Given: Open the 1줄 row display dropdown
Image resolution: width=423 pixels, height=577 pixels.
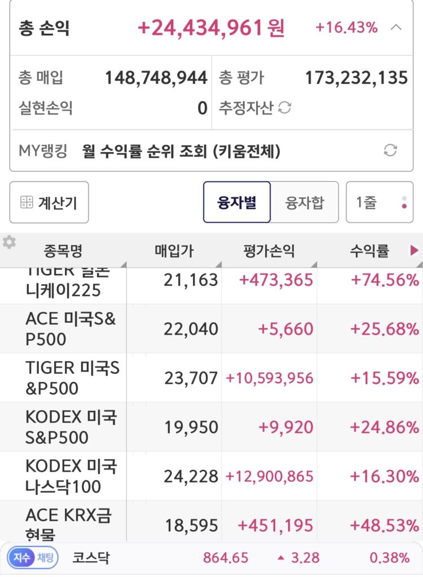Looking at the screenshot, I should point(380,202).
